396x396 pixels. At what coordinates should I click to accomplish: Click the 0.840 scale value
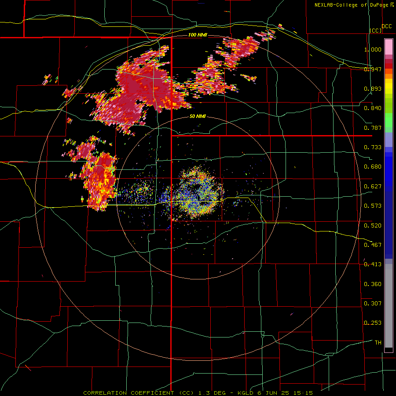[x=373, y=108]
